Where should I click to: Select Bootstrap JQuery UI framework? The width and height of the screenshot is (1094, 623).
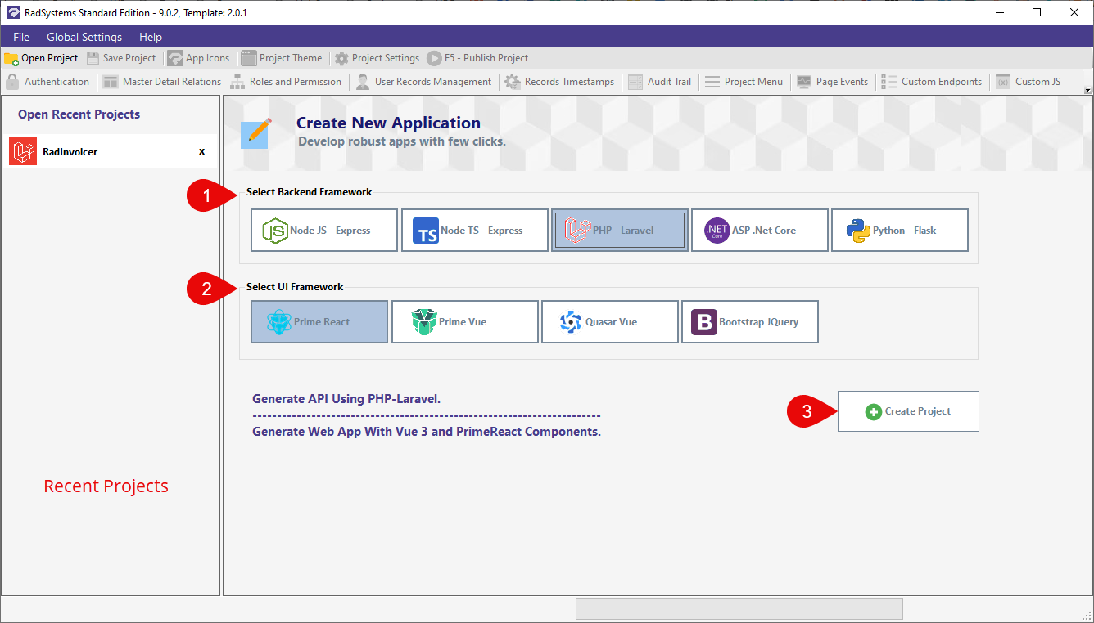[x=750, y=321]
